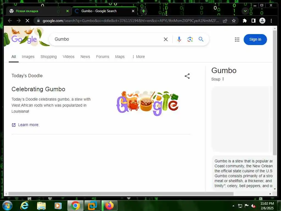281x211 pixels.
Task: Click the muted volume tray icon
Action: pos(253,206)
